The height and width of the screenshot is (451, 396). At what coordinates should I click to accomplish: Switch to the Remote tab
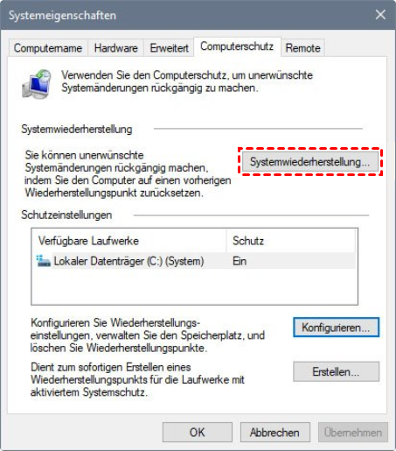coord(302,48)
